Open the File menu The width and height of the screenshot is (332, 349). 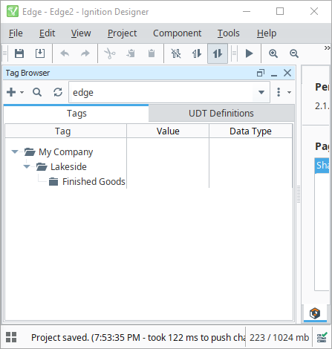pyautogui.click(x=16, y=33)
